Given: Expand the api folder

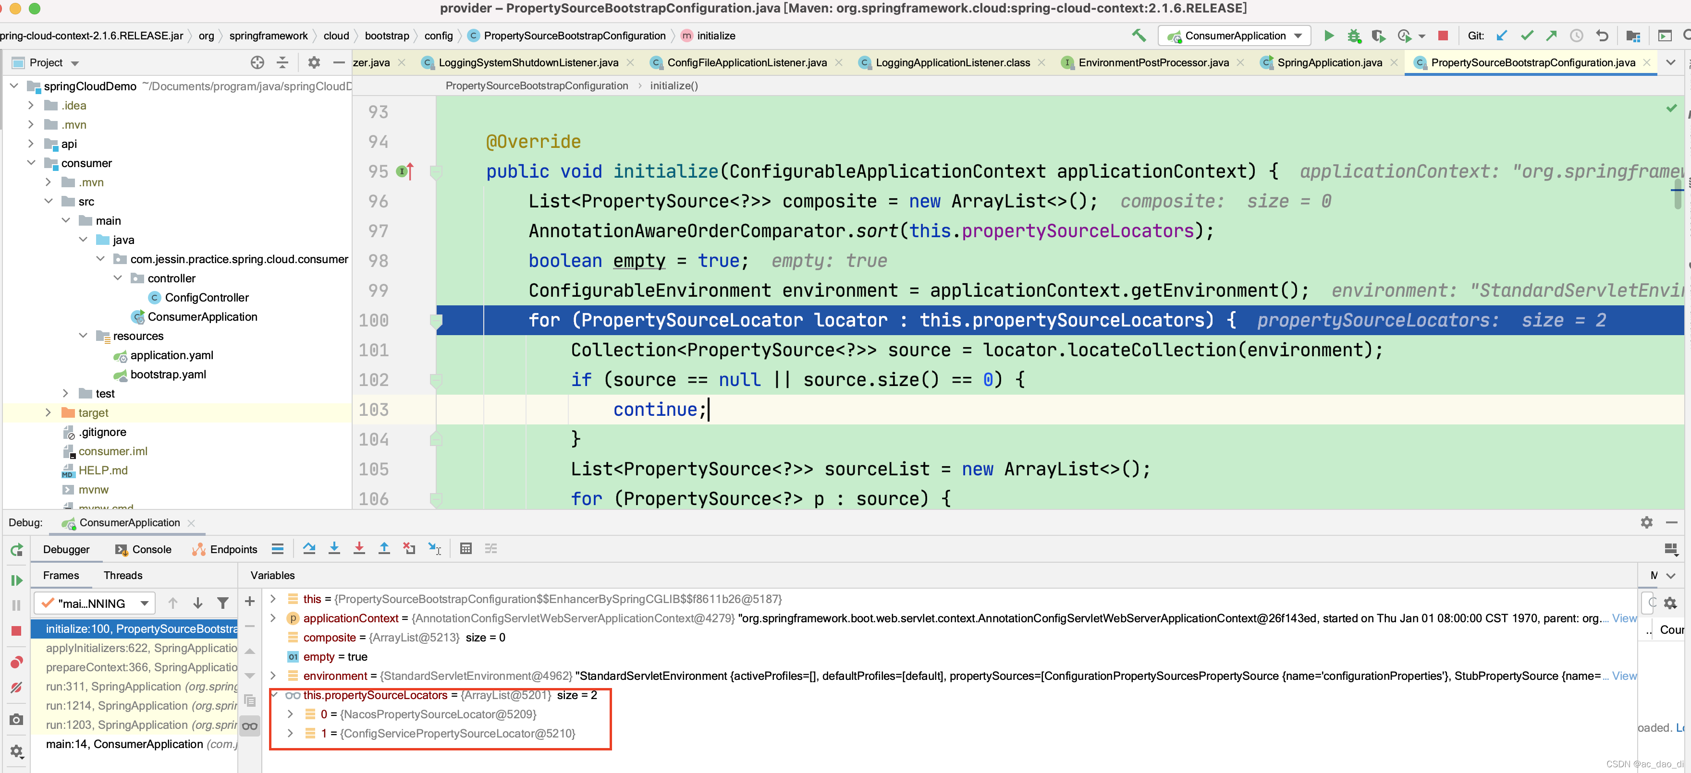Looking at the screenshot, I should click(x=31, y=144).
